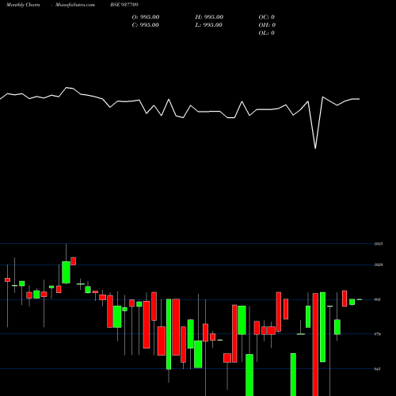
Task: Click the last small green candle before the final dash
Action: 352,302
